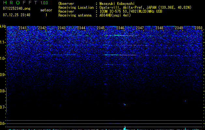Click the 2347 time marker
Screen dimensions: 205x130
[140, 28]
